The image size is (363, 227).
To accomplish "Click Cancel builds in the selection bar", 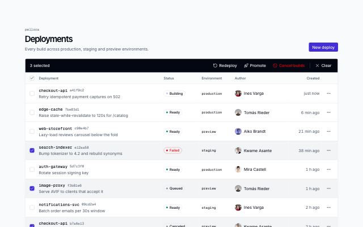I will pyautogui.click(x=289, y=66).
